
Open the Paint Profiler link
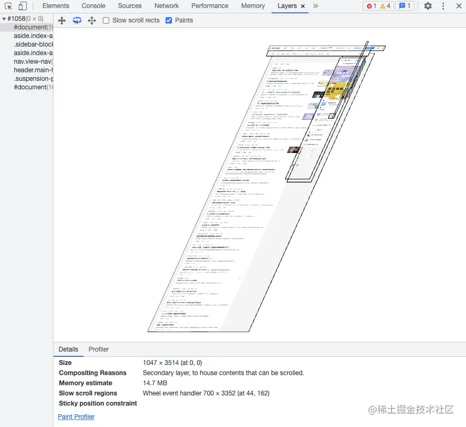point(76,417)
